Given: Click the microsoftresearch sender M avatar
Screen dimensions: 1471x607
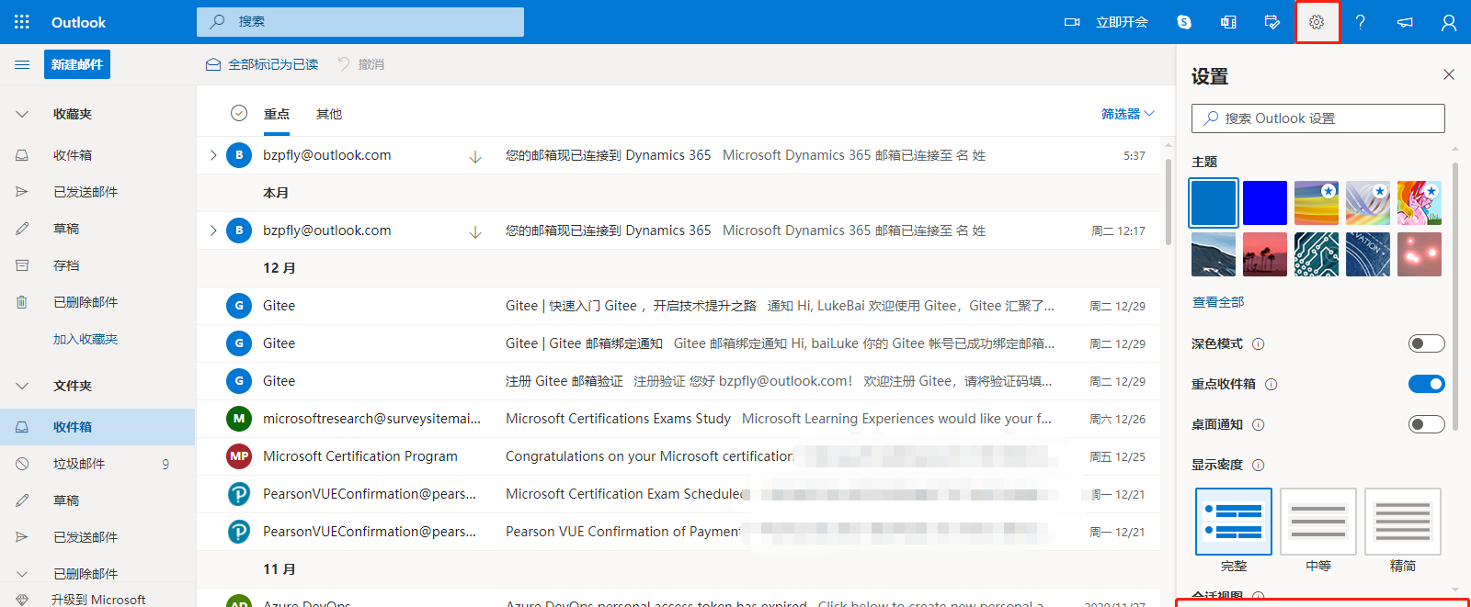Looking at the screenshot, I should pyautogui.click(x=239, y=419).
